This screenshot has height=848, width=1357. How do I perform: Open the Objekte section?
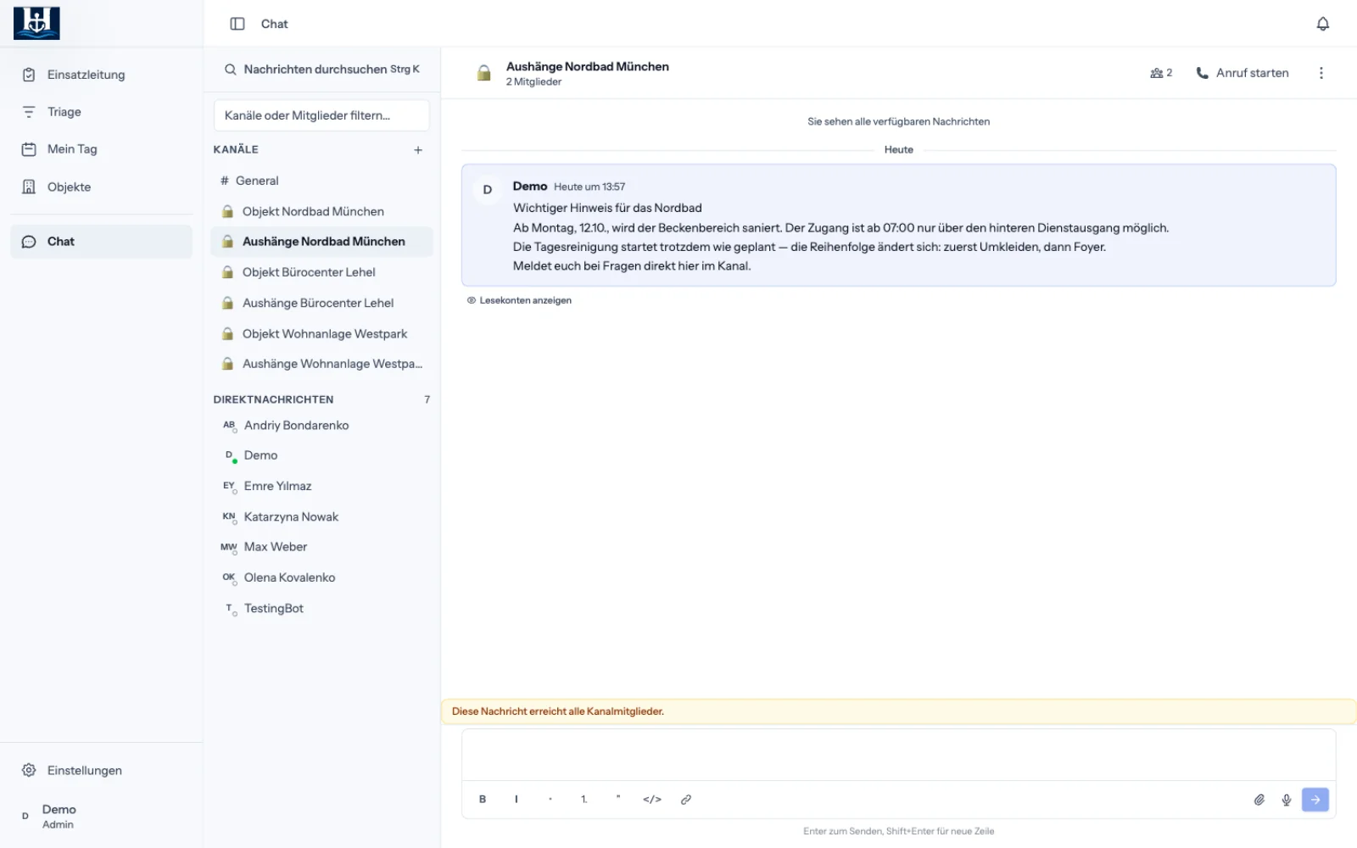[102, 187]
